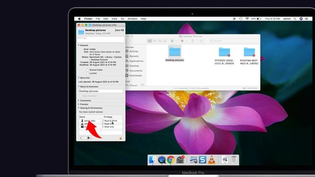Click the Siri icon in menu bar
Screen dimensions: 315x177
click(x=301, y=19)
